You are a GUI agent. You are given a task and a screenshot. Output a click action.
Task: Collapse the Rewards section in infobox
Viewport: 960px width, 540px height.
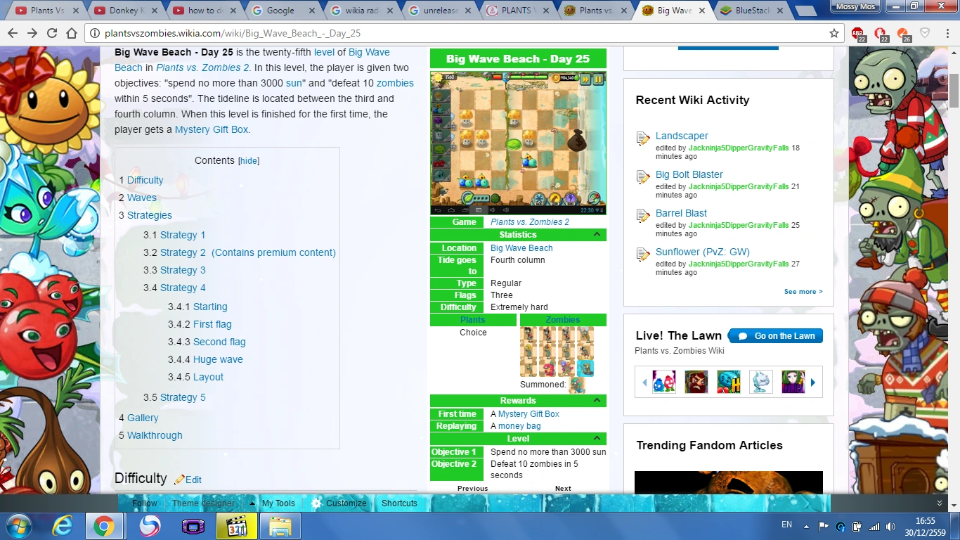[x=597, y=401]
